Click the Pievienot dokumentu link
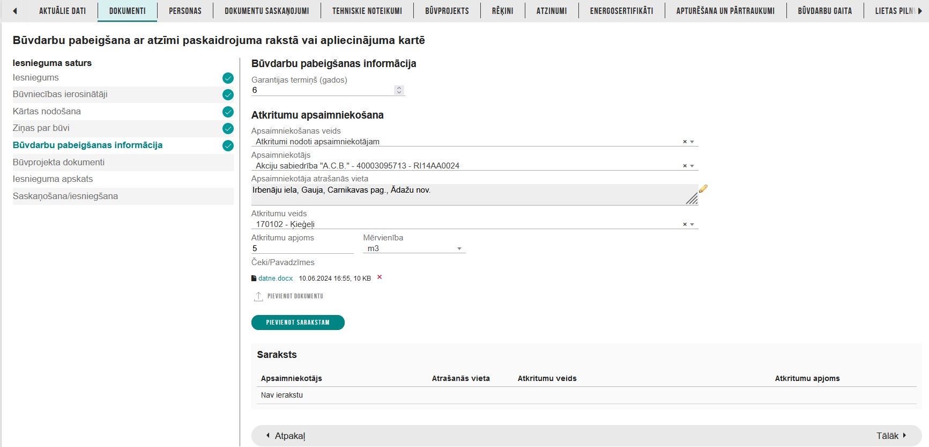The height and width of the screenshot is (447, 929). coord(295,296)
